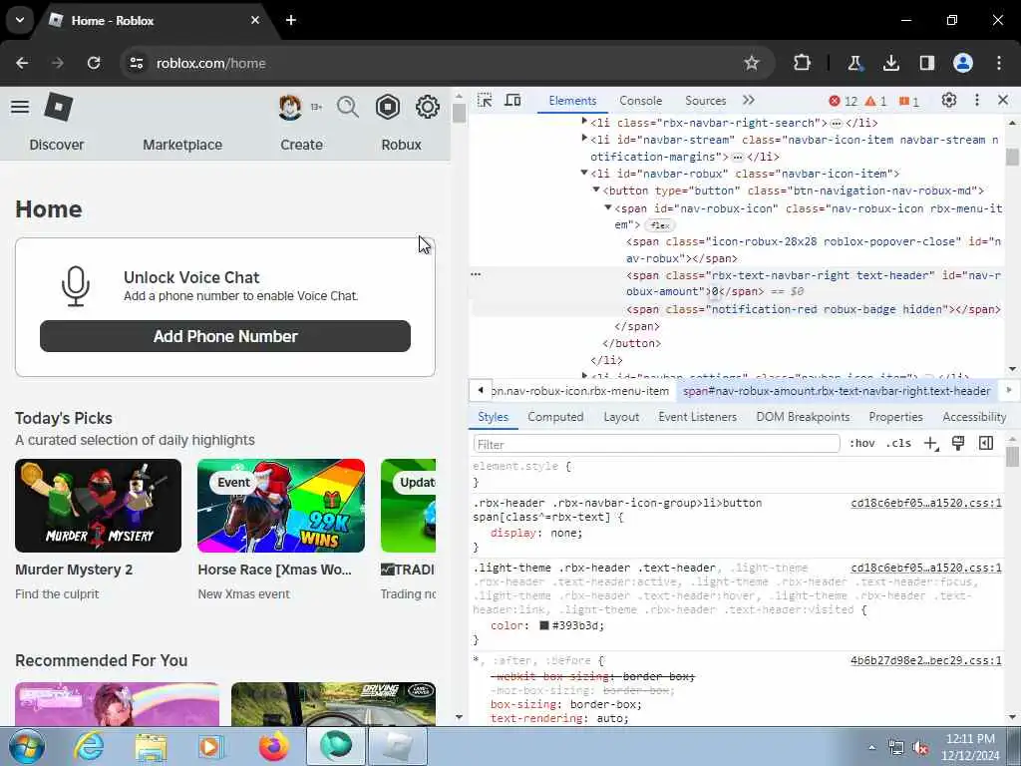Screen dimensions: 1021x766
Task: Open the Robux nav link
Action: [x=401, y=145]
